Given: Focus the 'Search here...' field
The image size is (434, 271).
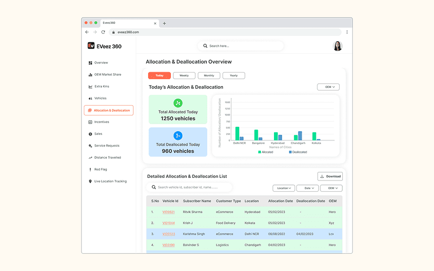Looking at the screenshot, I should [x=240, y=46].
